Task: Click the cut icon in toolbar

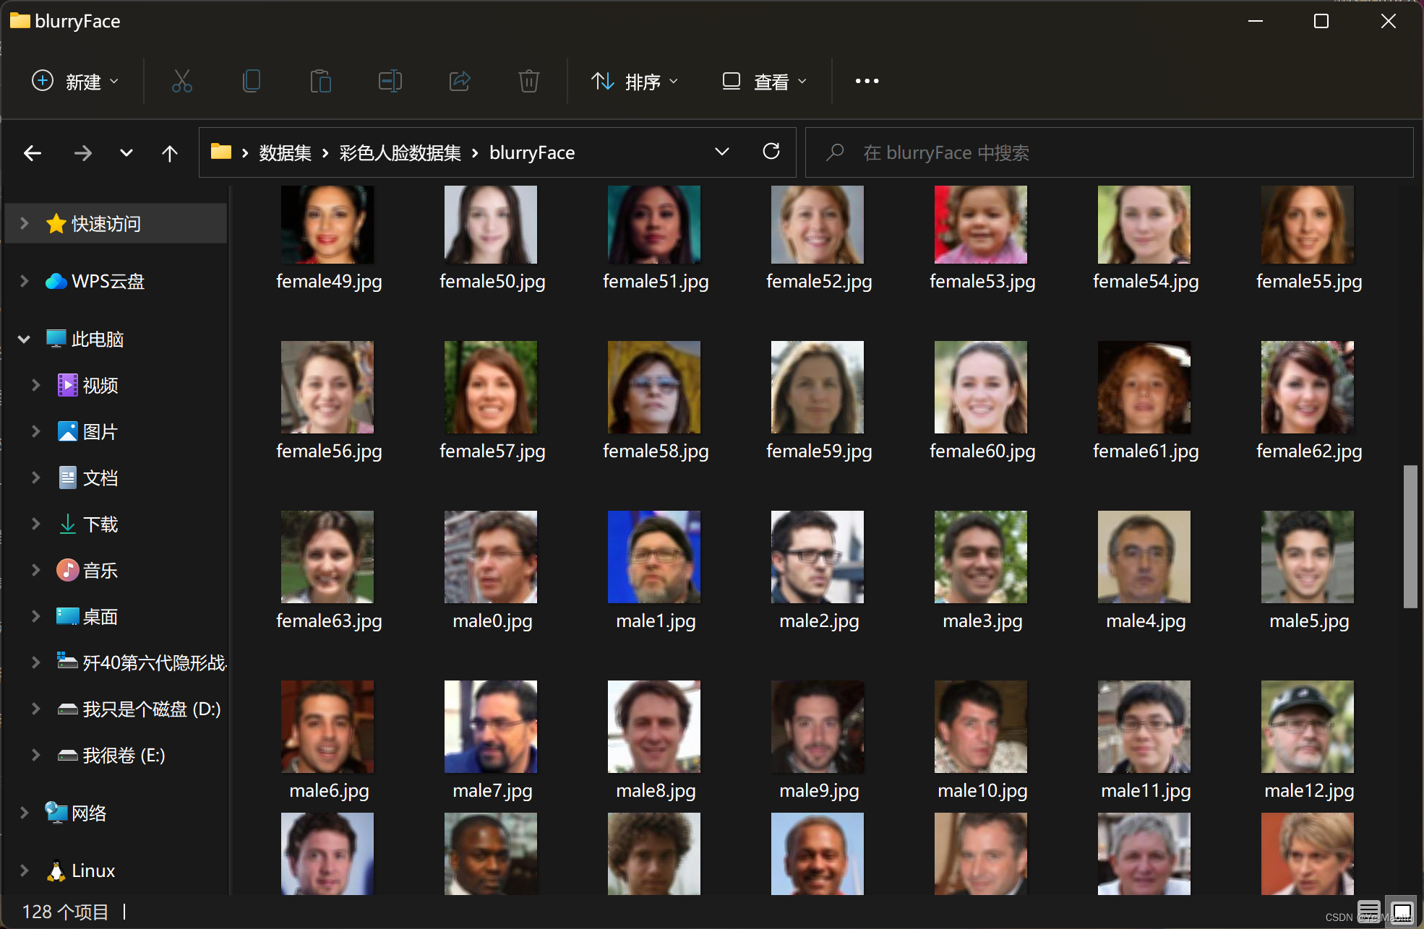Action: 181,81
